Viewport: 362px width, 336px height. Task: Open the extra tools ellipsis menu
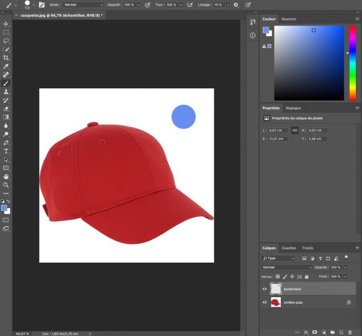[x=6, y=193]
